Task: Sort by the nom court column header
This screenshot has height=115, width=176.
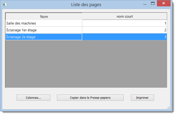Action: click(x=125, y=16)
